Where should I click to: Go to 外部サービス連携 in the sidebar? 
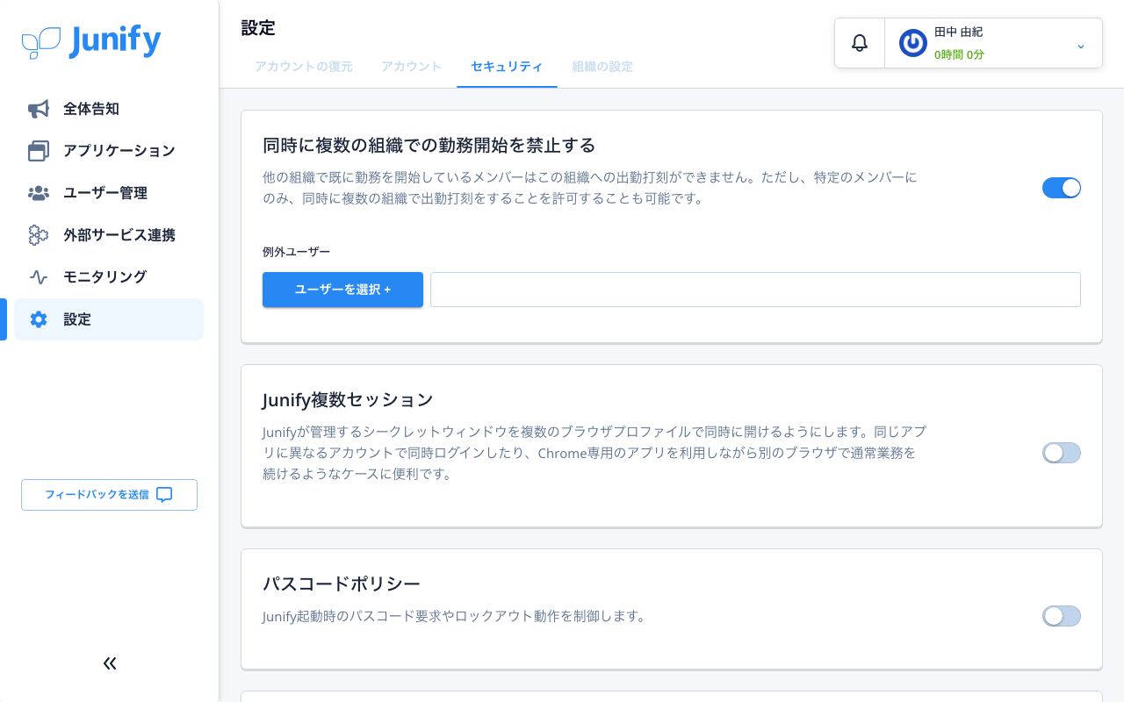(x=109, y=235)
